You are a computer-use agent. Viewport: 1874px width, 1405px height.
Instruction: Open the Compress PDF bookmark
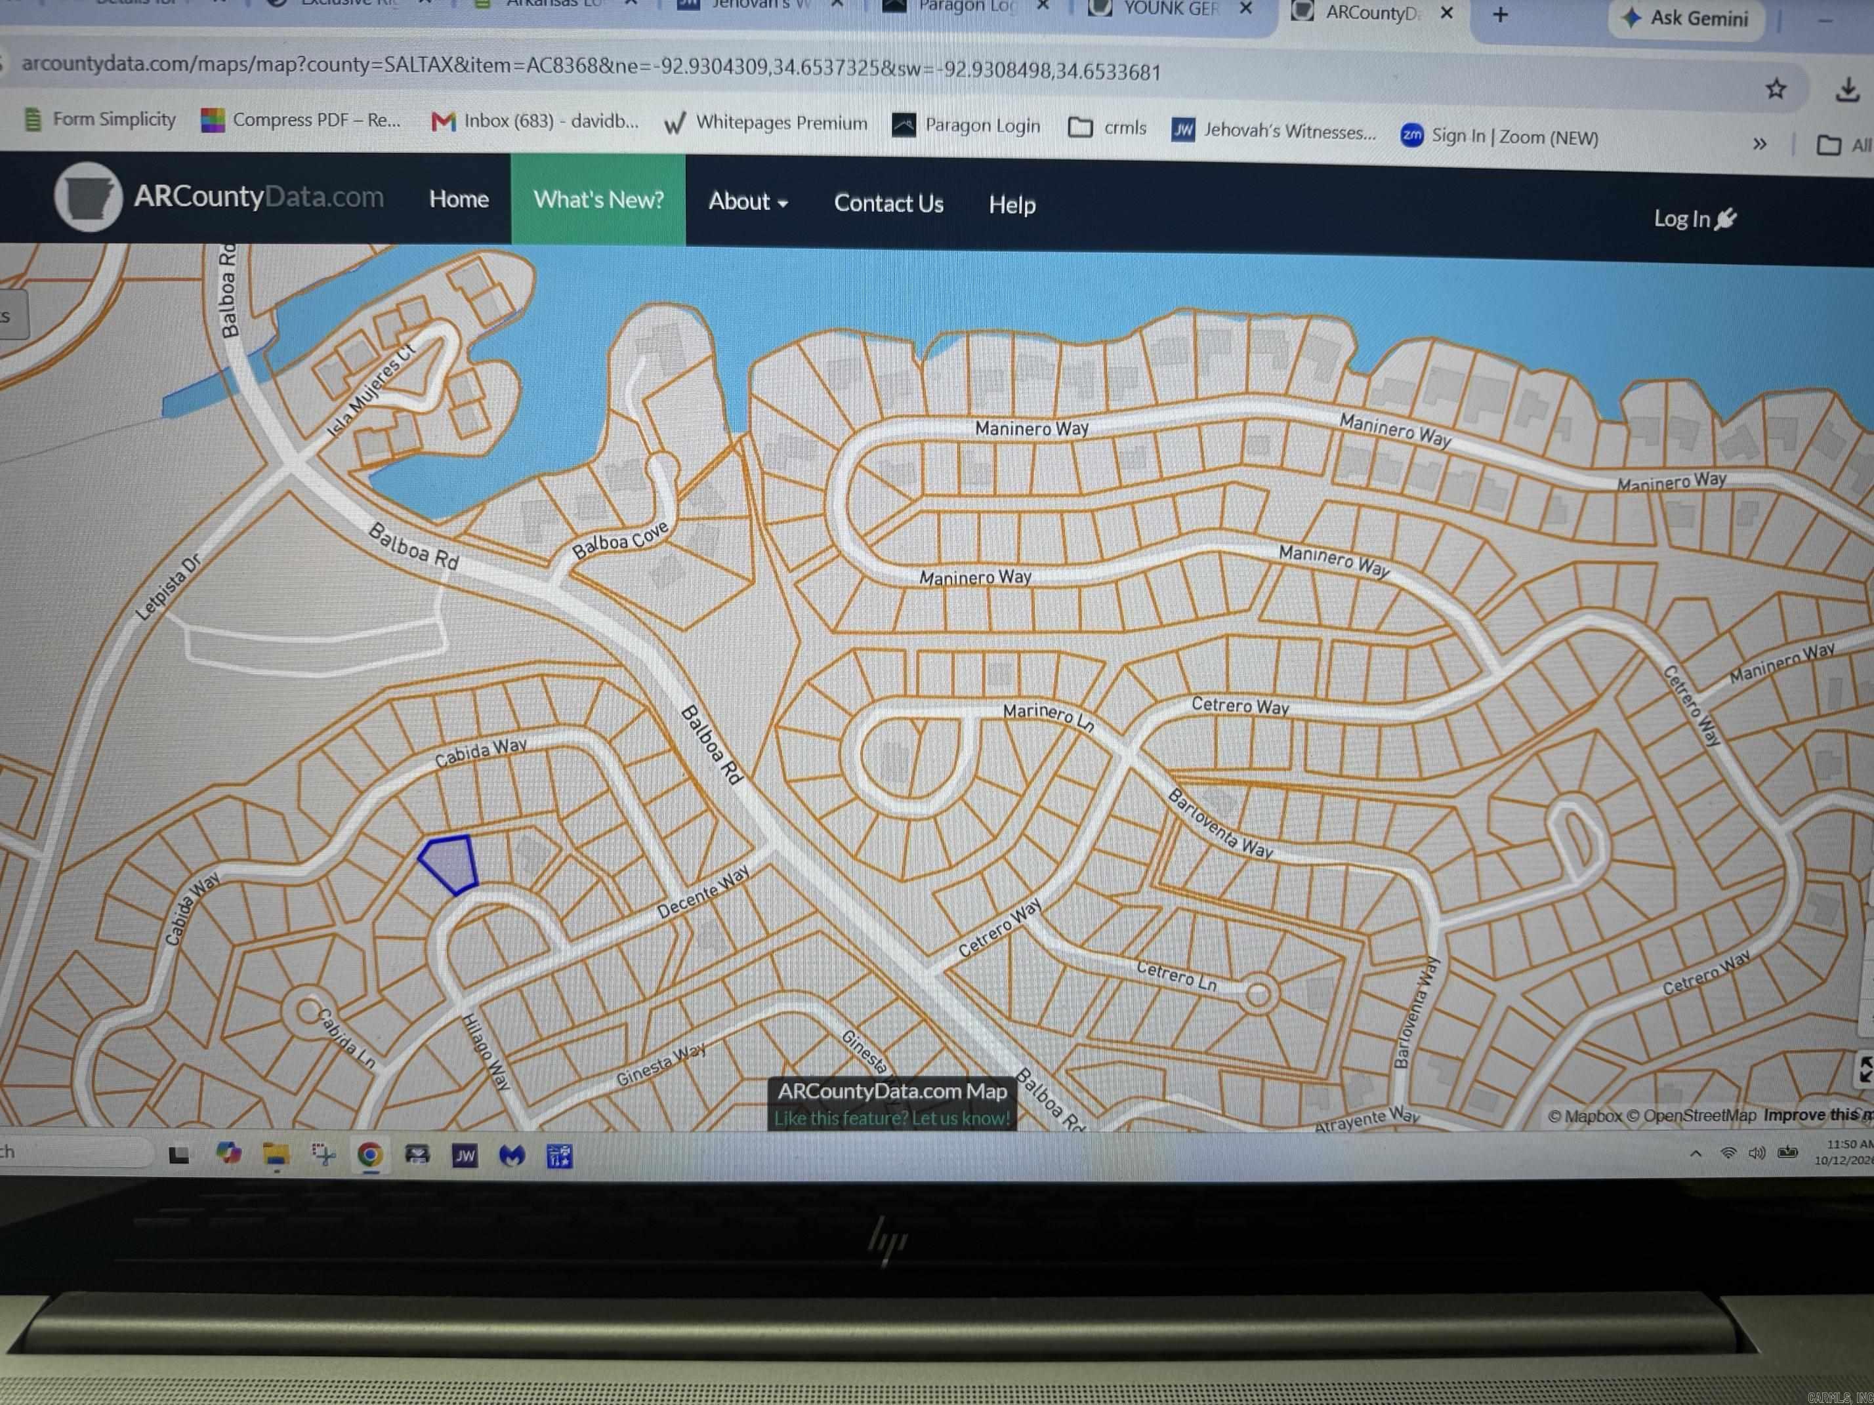301,120
